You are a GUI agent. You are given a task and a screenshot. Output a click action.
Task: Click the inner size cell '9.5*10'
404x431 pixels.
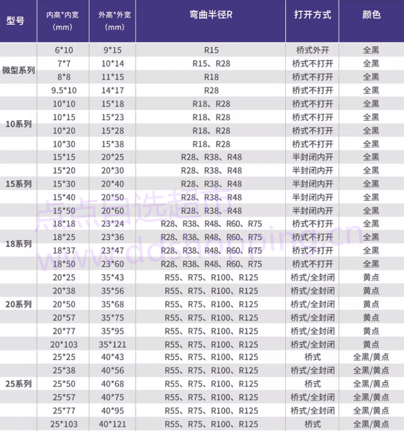click(x=64, y=90)
